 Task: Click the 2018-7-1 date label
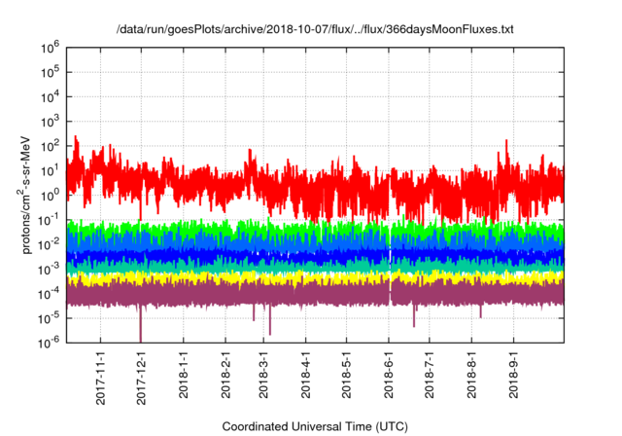coord(430,376)
